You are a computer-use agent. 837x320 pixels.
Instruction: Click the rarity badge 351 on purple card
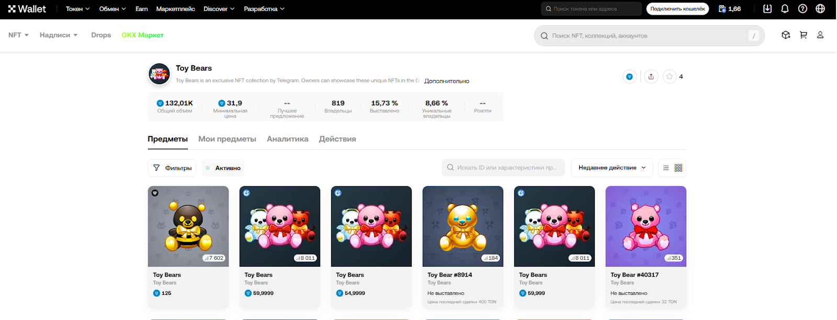pos(674,258)
